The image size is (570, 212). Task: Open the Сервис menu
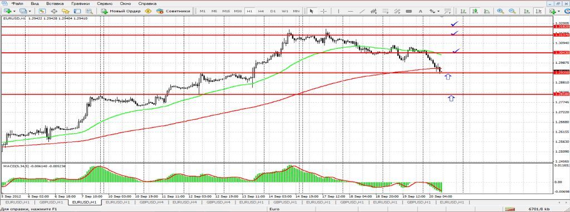pos(105,3)
